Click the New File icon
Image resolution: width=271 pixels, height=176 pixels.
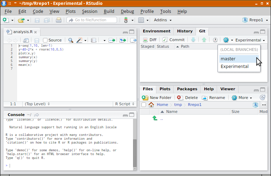pos(6,20)
